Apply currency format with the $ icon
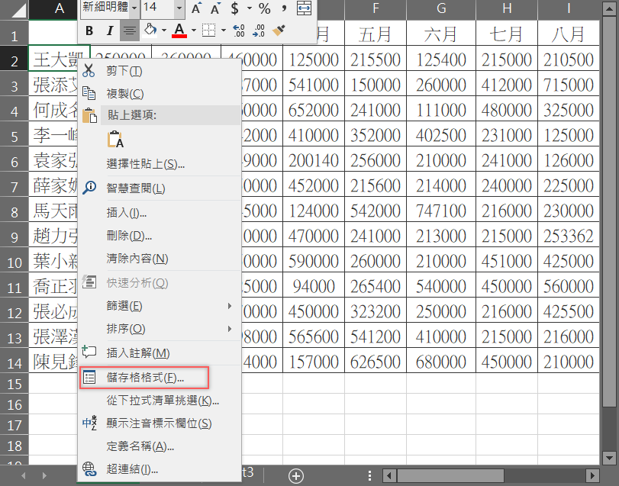 (234, 8)
